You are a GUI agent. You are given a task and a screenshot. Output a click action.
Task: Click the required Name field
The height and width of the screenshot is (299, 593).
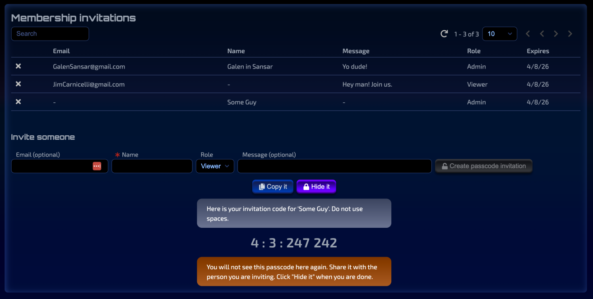tap(152, 166)
